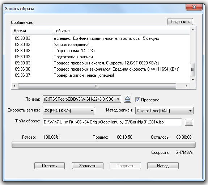
Task: Click the Файл образа path field
Action: pos(112,122)
